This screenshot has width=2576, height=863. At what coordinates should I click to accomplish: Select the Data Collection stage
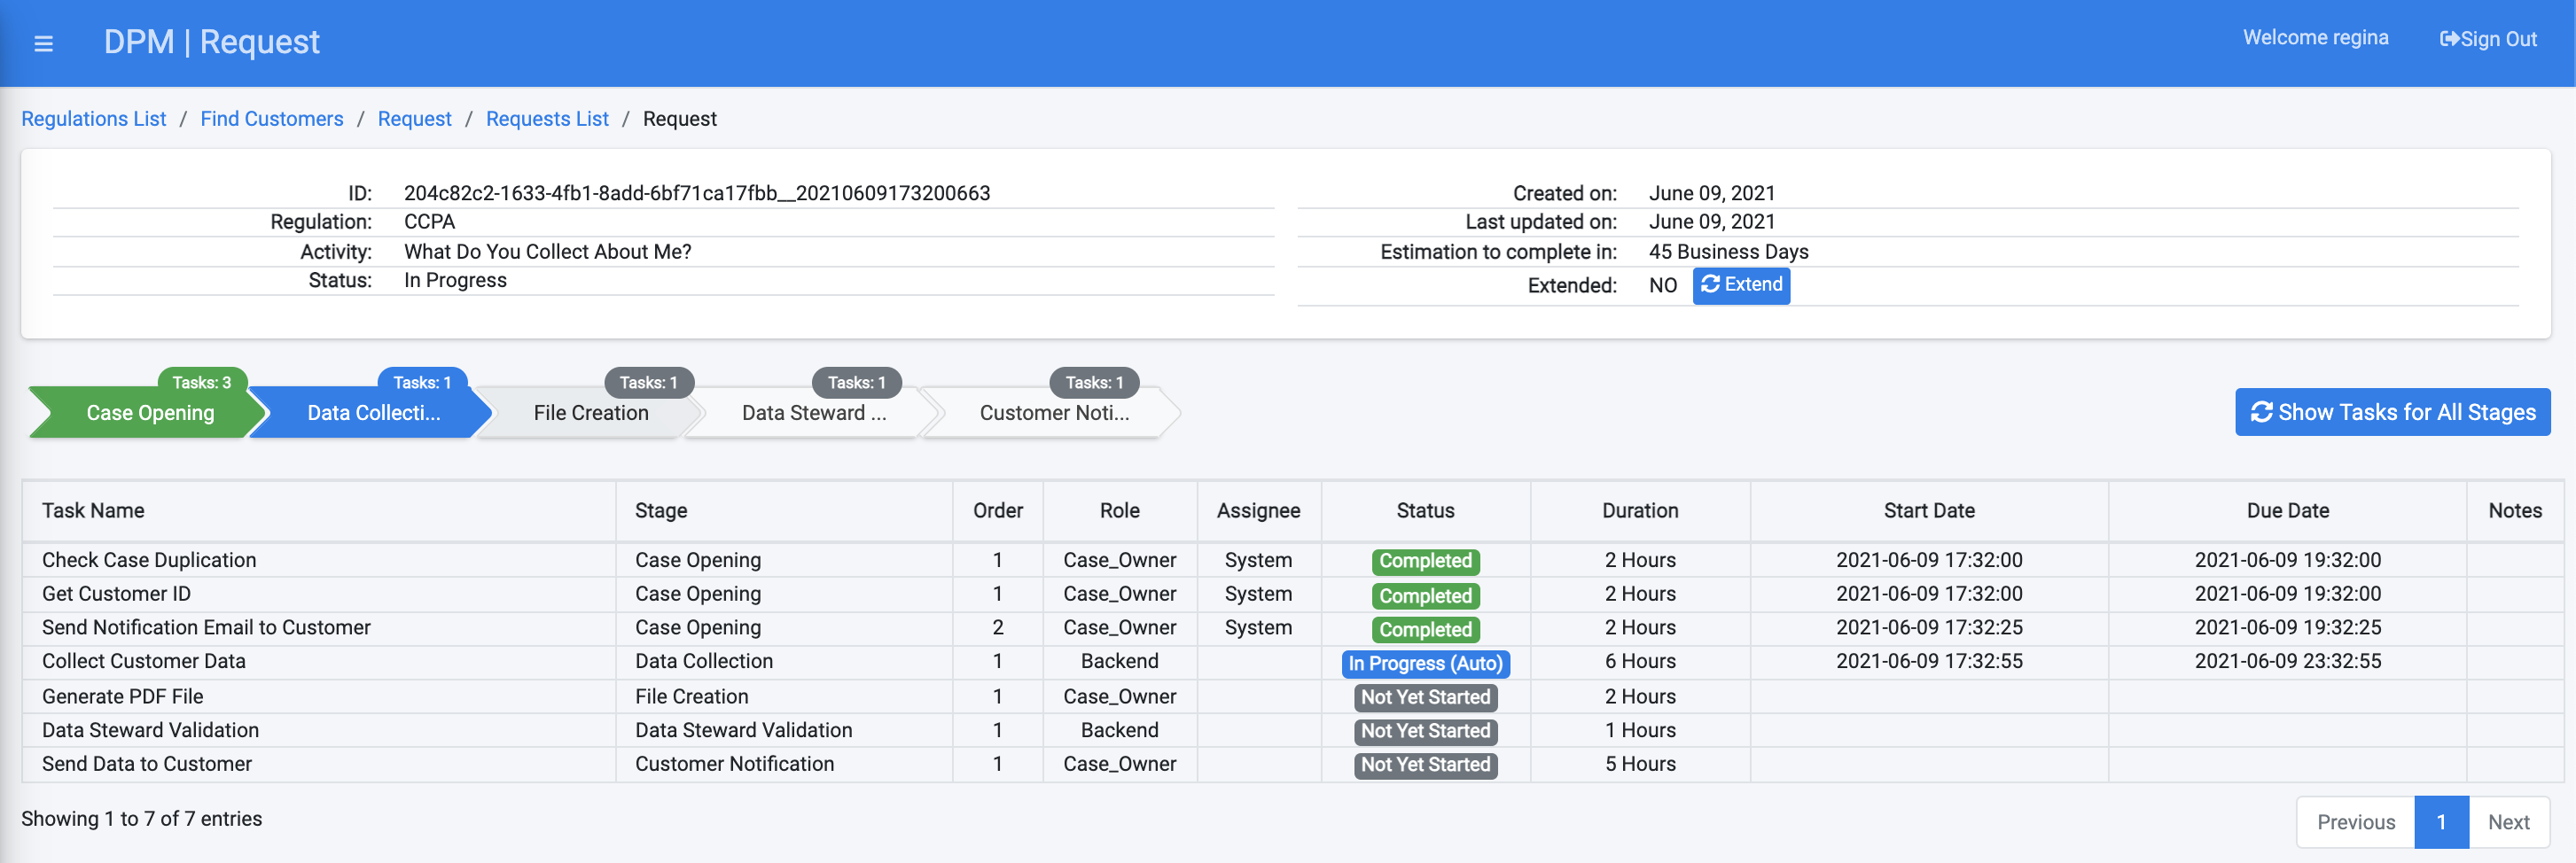point(372,413)
